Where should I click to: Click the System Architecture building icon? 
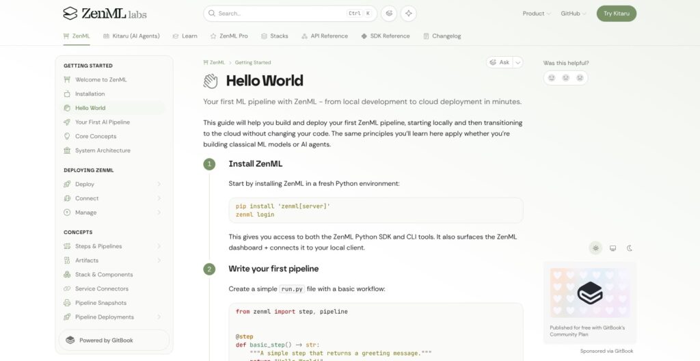[x=67, y=150]
